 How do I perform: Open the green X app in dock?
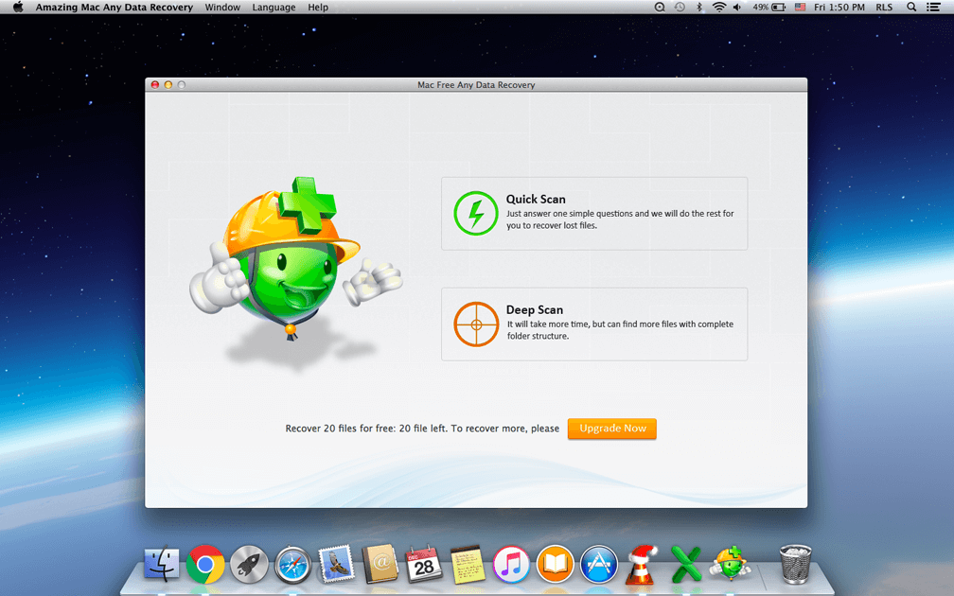(x=686, y=565)
